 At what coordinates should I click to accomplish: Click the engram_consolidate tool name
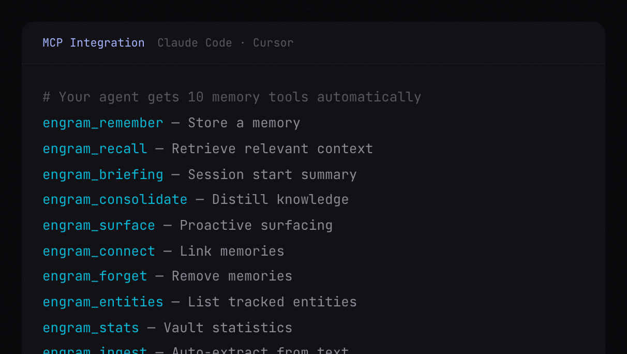[x=115, y=199]
